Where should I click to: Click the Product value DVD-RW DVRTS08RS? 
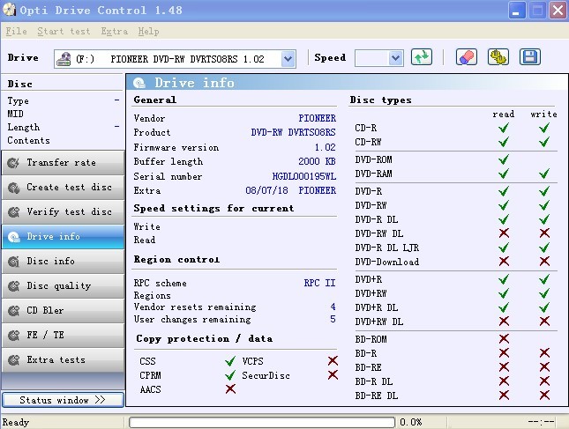tap(293, 133)
